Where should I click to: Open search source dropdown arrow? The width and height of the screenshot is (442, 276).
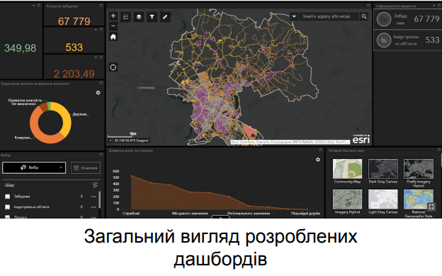[294, 16]
